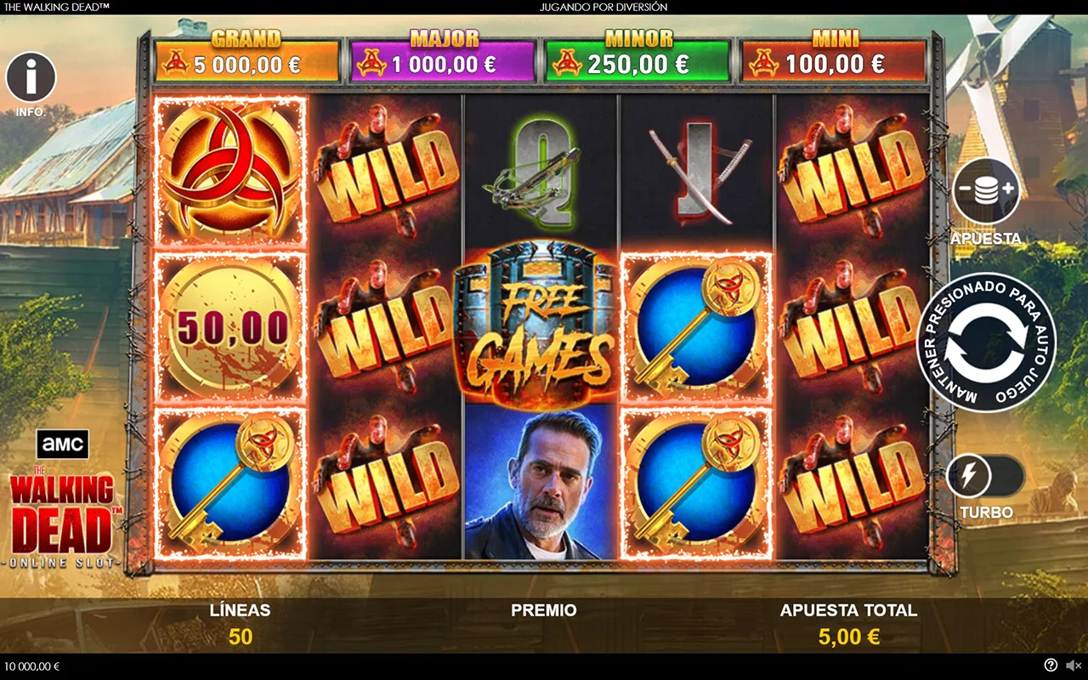Click the 50,00 gold coin symbol
1088x680 pixels.
click(229, 327)
